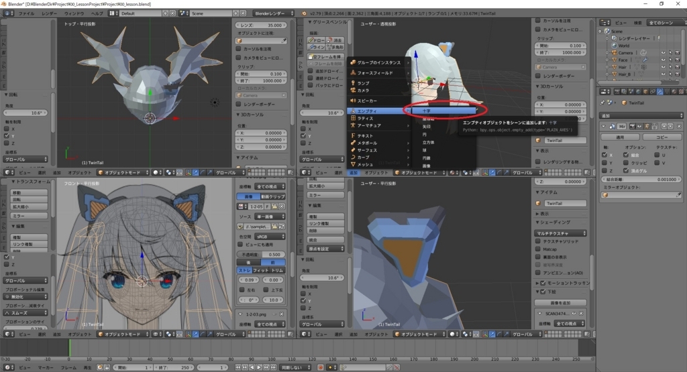Remove the mirror modifier with X icon

[679, 127]
